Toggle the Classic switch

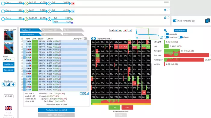[180, 37]
